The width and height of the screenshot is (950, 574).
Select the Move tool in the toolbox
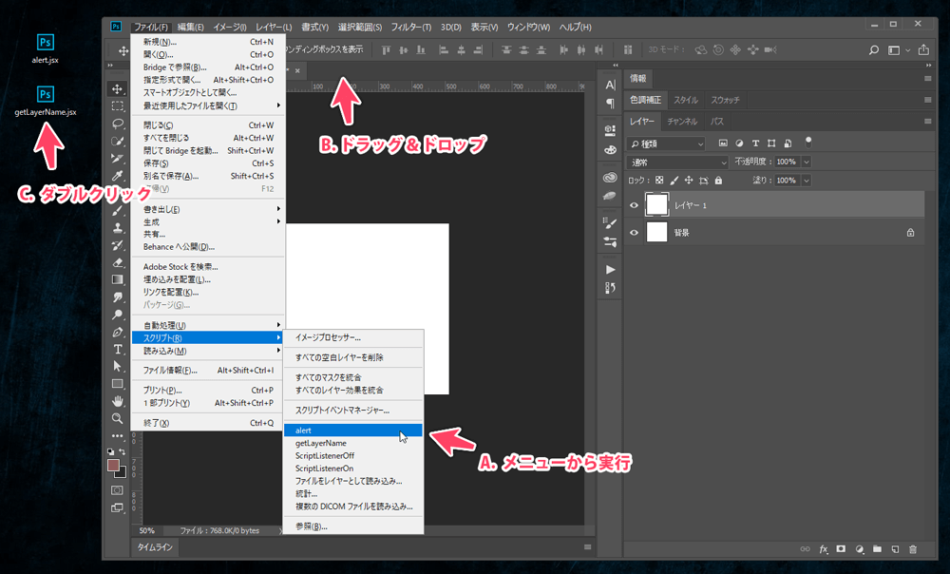[118, 89]
